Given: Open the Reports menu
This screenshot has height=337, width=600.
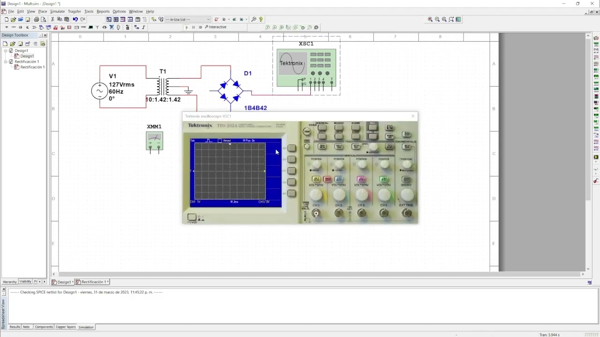Looking at the screenshot, I should [x=103, y=11].
